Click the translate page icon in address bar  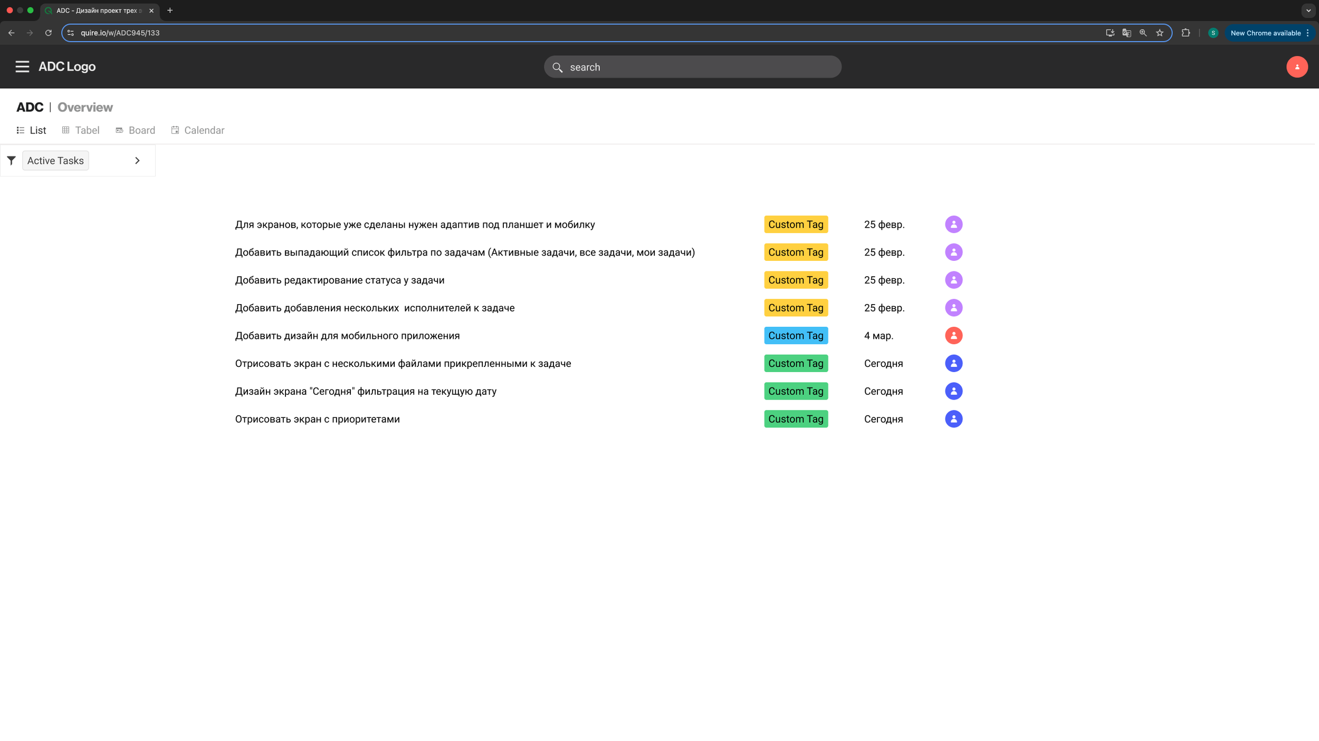1126,33
